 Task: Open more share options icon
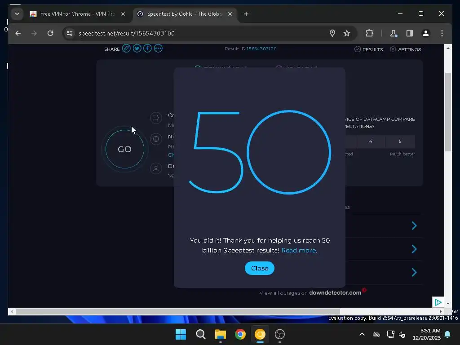(158, 49)
